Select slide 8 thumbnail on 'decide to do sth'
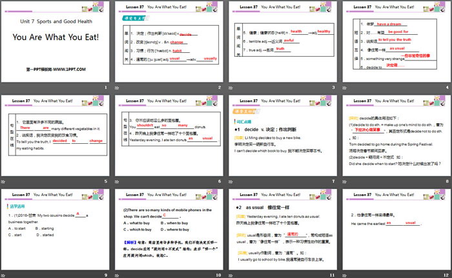 tap(396, 135)
